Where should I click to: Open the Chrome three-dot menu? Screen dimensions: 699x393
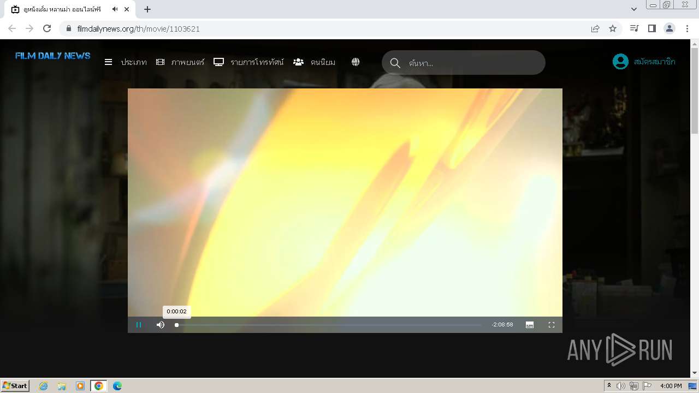687,28
